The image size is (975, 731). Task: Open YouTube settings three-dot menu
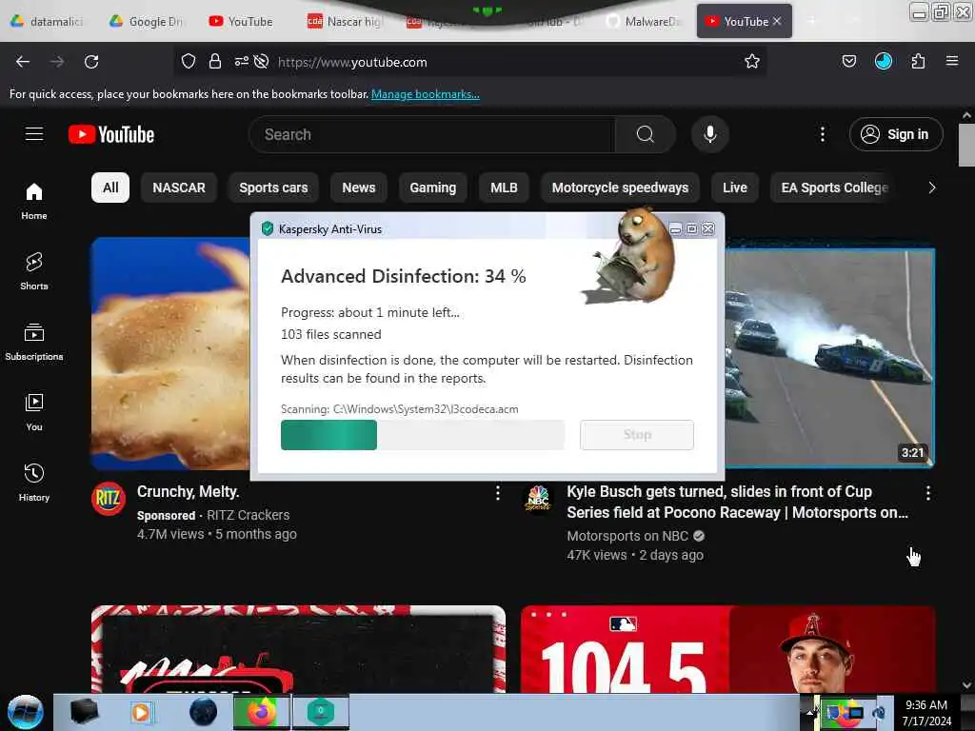[x=823, y=134]
